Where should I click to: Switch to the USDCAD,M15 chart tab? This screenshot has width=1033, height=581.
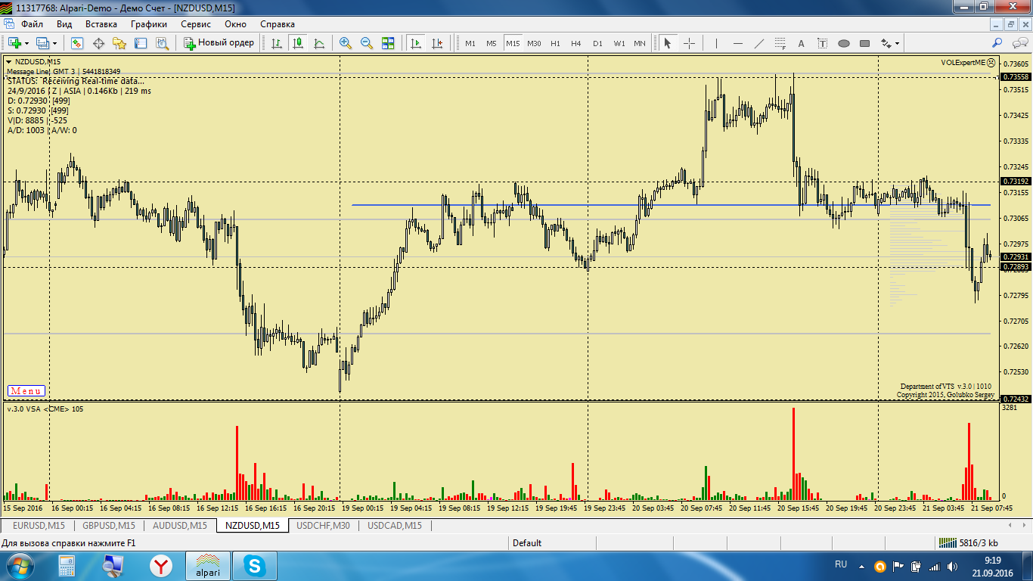pos(394,525)
